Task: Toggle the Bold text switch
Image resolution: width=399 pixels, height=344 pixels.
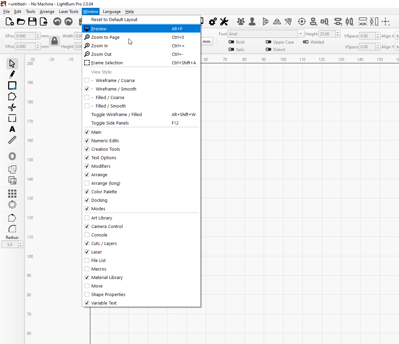Action: (x=231, y=42)
